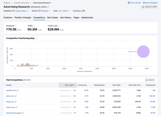Open the Device Desktop dropdown
The height and width of the screenshot is (116, 161).
click(44, 11)
